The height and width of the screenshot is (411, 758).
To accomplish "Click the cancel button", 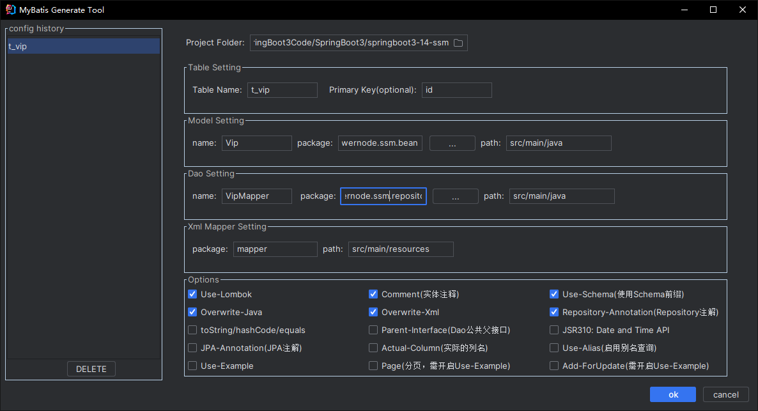I will 725,394.
